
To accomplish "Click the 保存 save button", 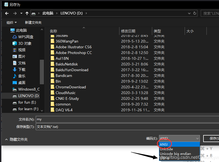I will click(211, 138).
